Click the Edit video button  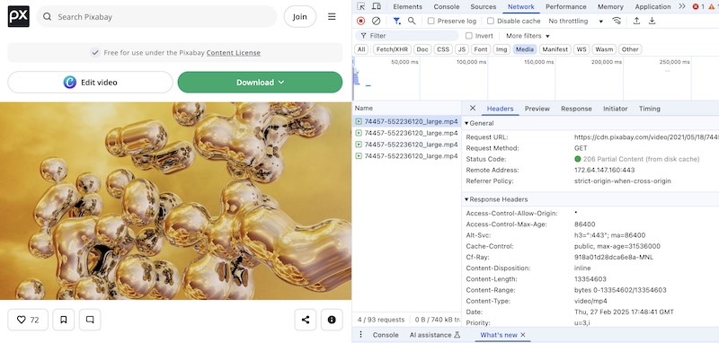click(x=91, y=83)
